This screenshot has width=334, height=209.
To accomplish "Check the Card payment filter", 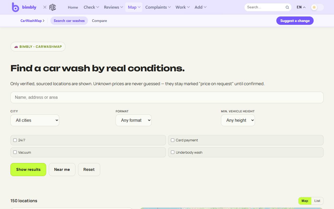I will click(x=172, y=140).
